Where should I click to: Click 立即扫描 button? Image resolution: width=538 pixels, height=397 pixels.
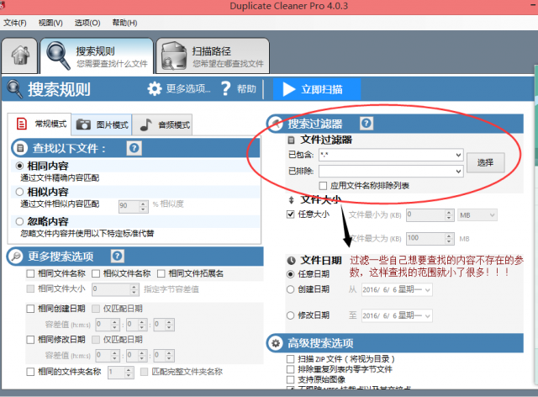pyautogui.click(x=317, y=89)
